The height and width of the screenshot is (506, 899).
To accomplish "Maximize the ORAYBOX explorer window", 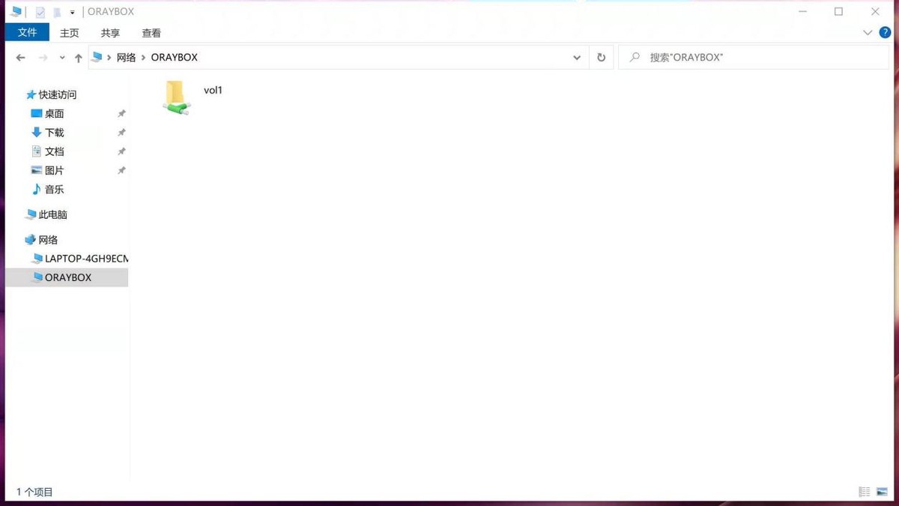I will click(838, 12).
